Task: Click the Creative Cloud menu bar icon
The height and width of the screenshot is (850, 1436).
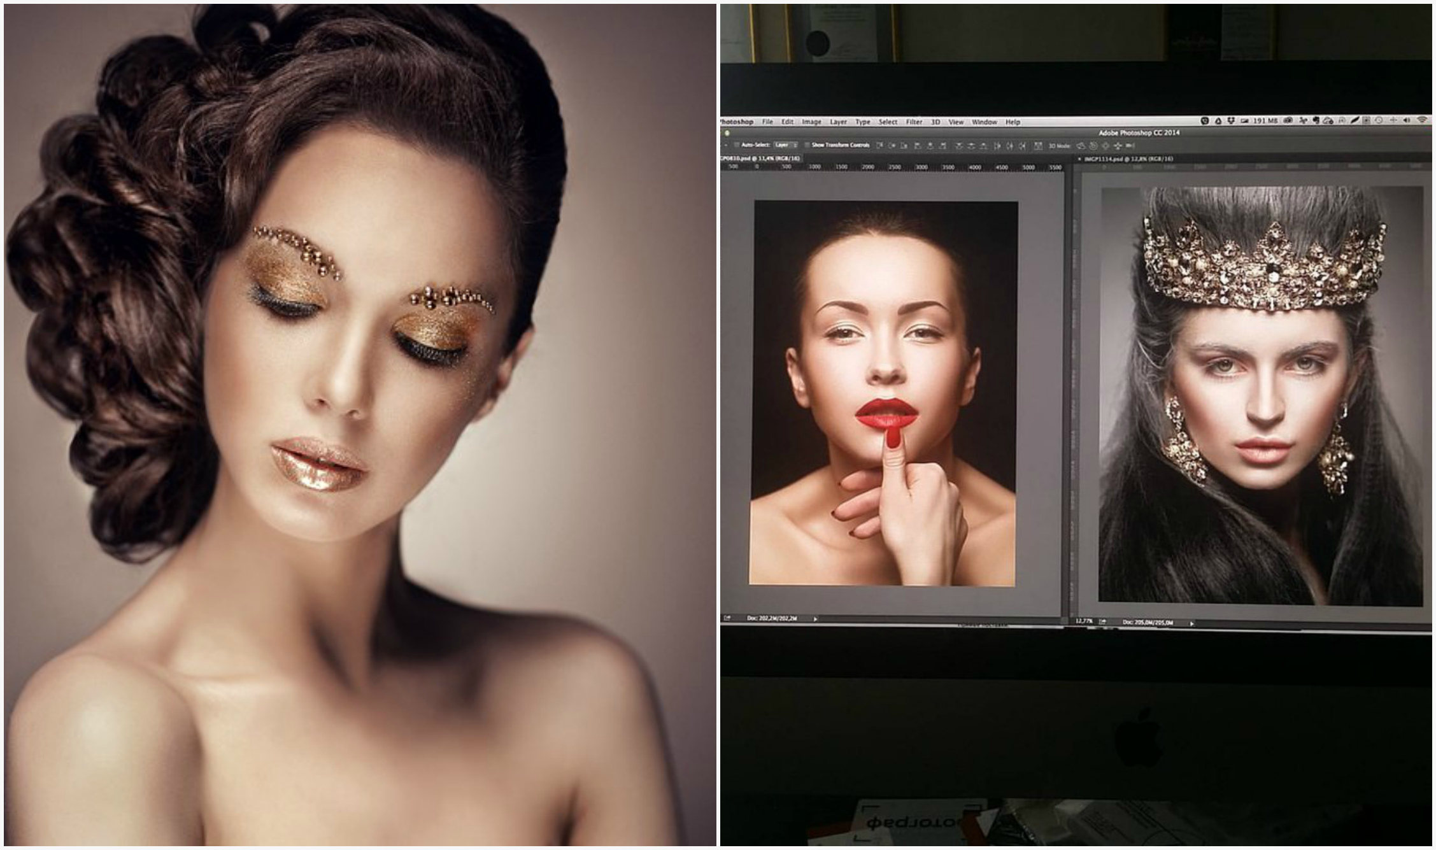Action: tap(1287, 120)
